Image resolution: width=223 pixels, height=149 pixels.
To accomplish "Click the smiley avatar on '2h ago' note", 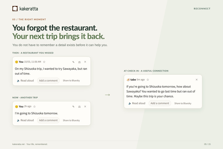I will pyautogui.click(x=17, y=107).
